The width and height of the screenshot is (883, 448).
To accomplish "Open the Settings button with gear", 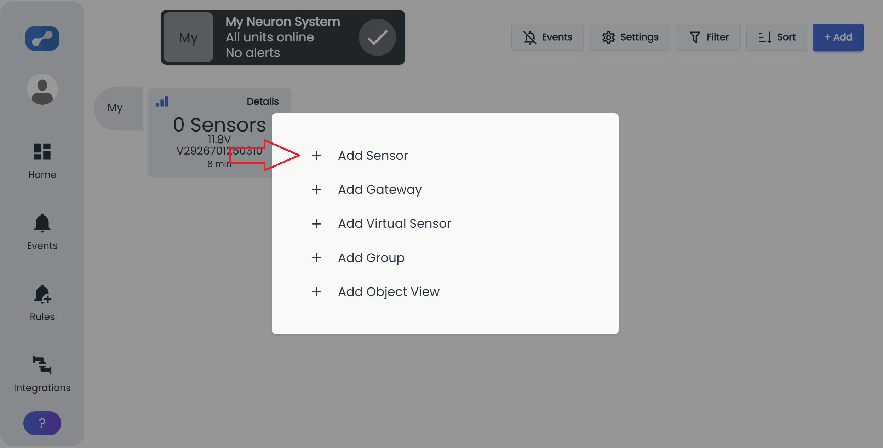I will pyautogui.click(x=630, y=37).
